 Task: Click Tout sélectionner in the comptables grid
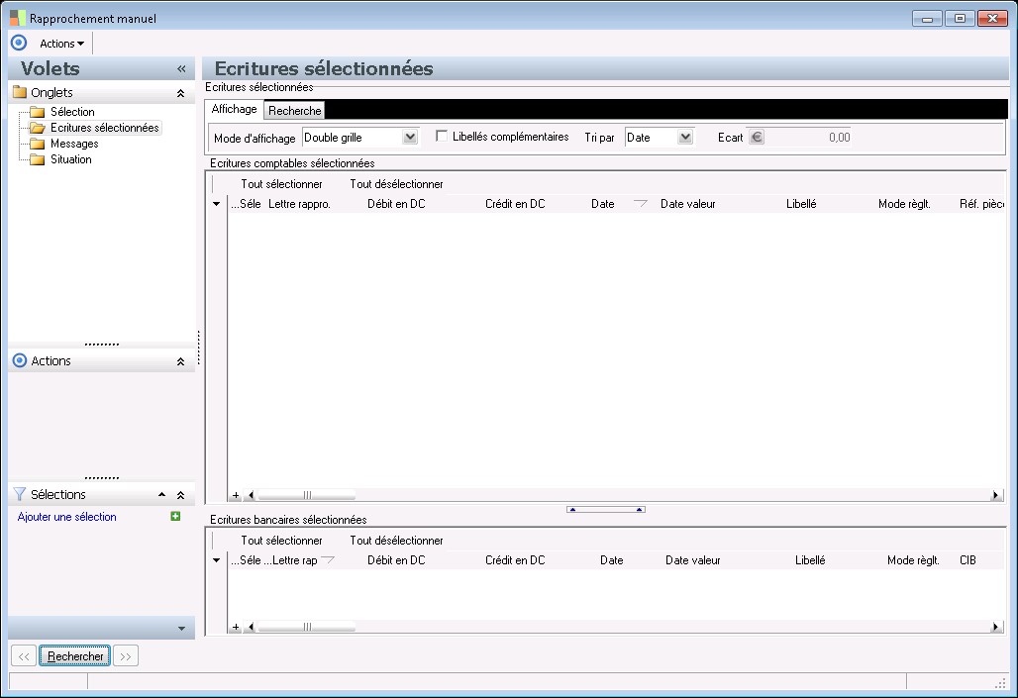click(x=281, y=184)
